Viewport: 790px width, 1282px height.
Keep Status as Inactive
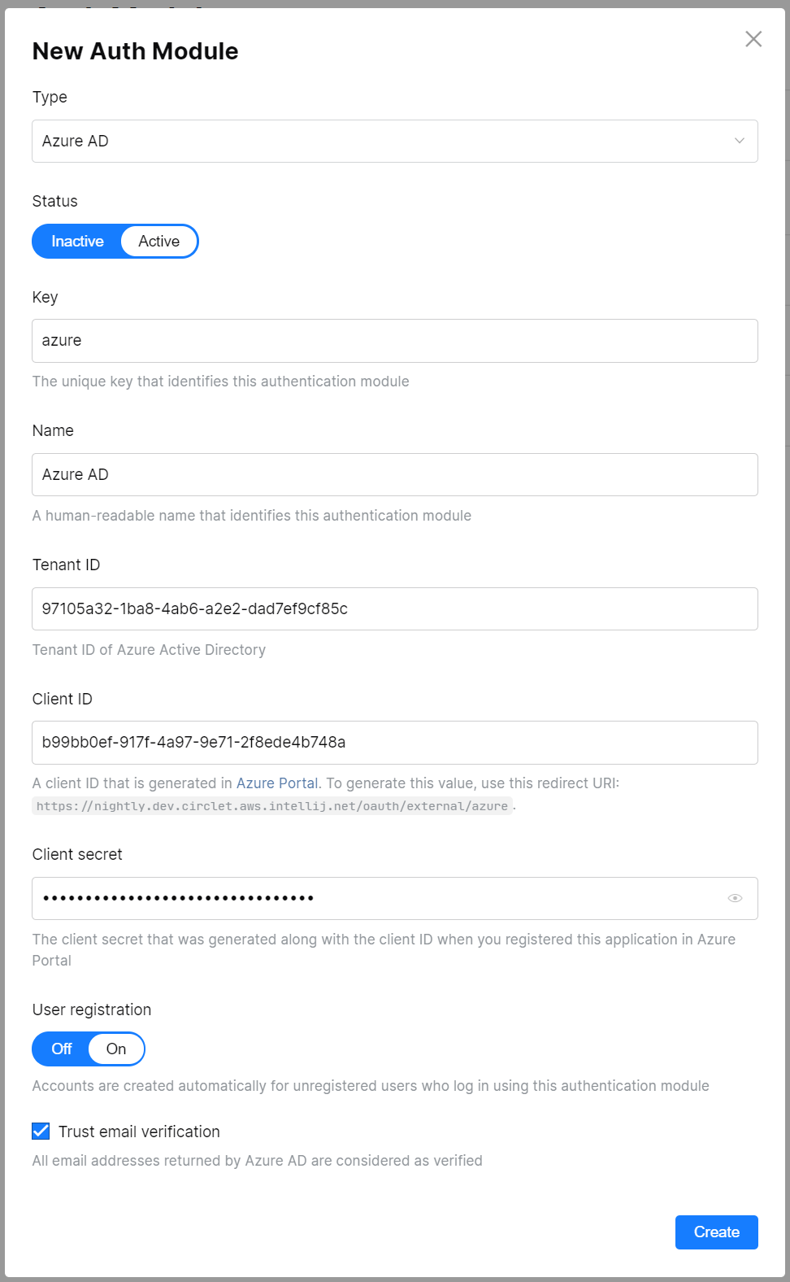click(x=77, y=241)
